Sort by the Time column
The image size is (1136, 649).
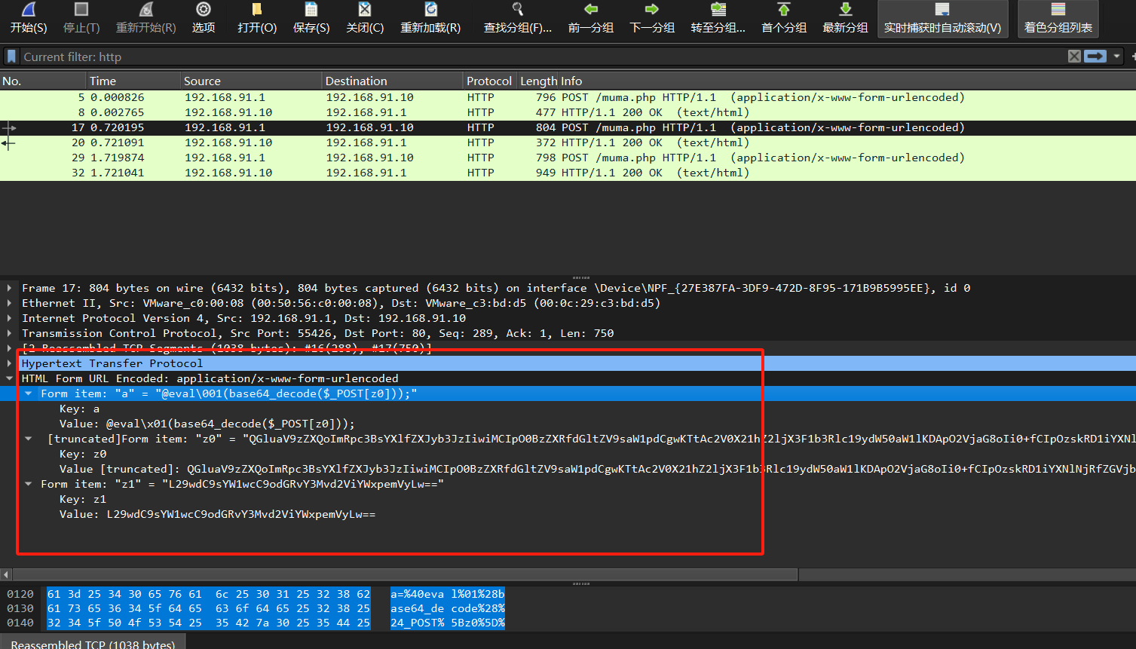coord(133,81)
